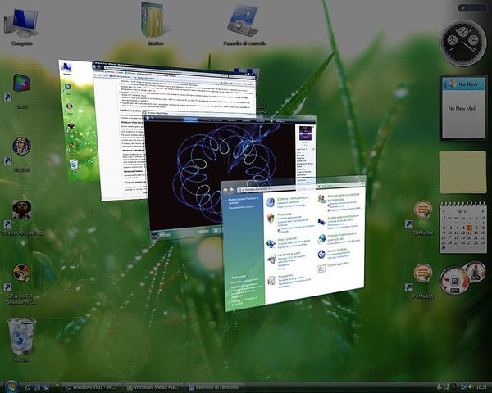Click the analog clock gadget
The width and height of the screenshot is (492, 393).
pyautogui.click(x=463, y=42)
